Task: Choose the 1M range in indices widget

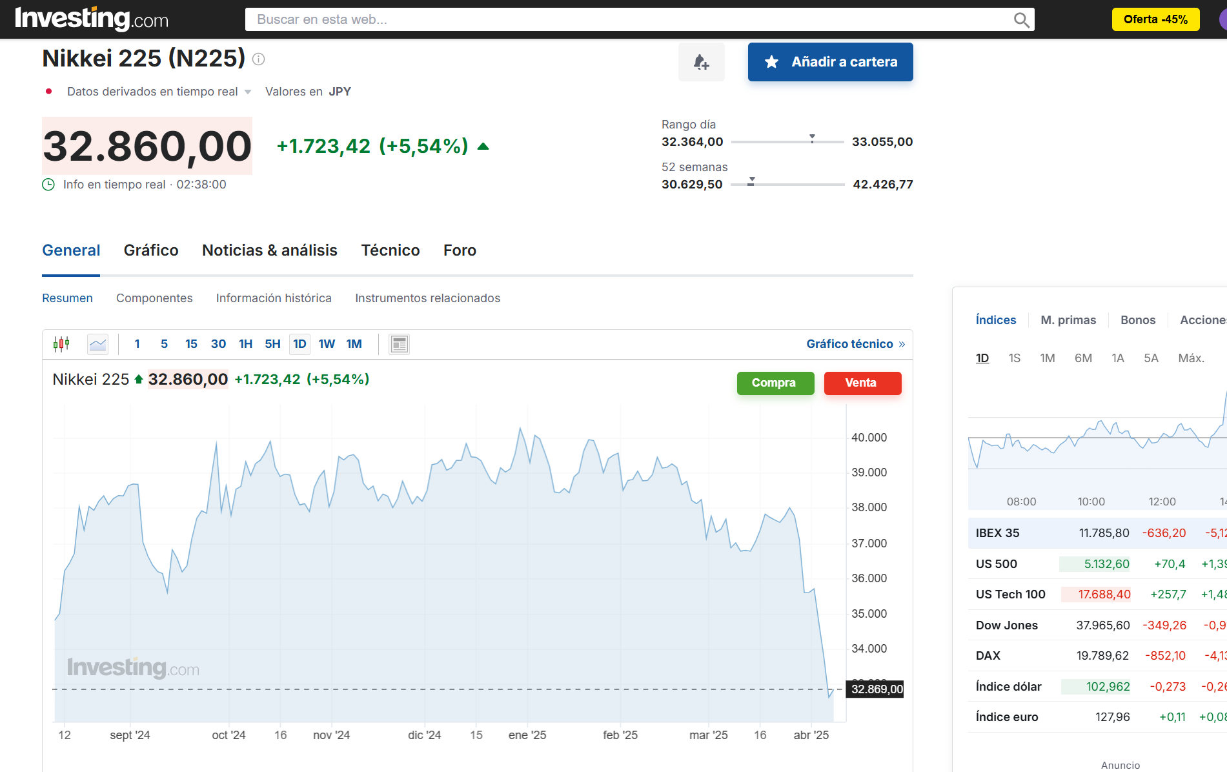Action: coord(1047,358)
